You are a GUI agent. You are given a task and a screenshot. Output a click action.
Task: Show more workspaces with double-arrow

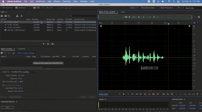179,8
